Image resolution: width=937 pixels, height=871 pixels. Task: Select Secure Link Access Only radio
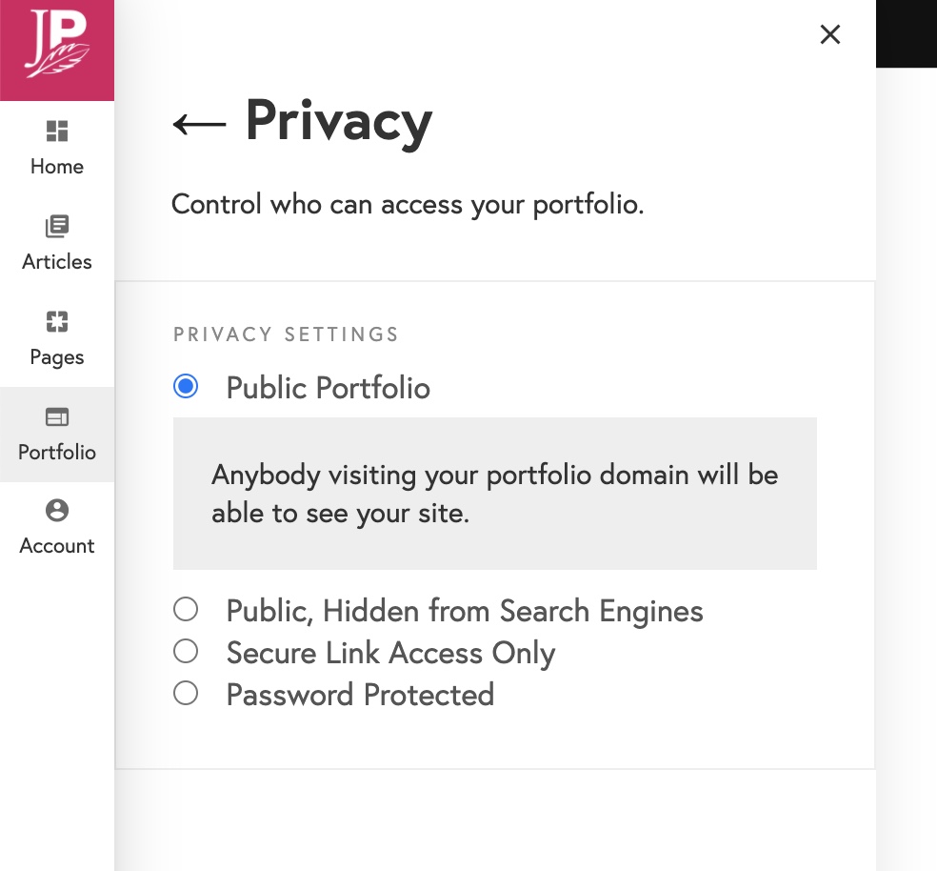[186, 651]
